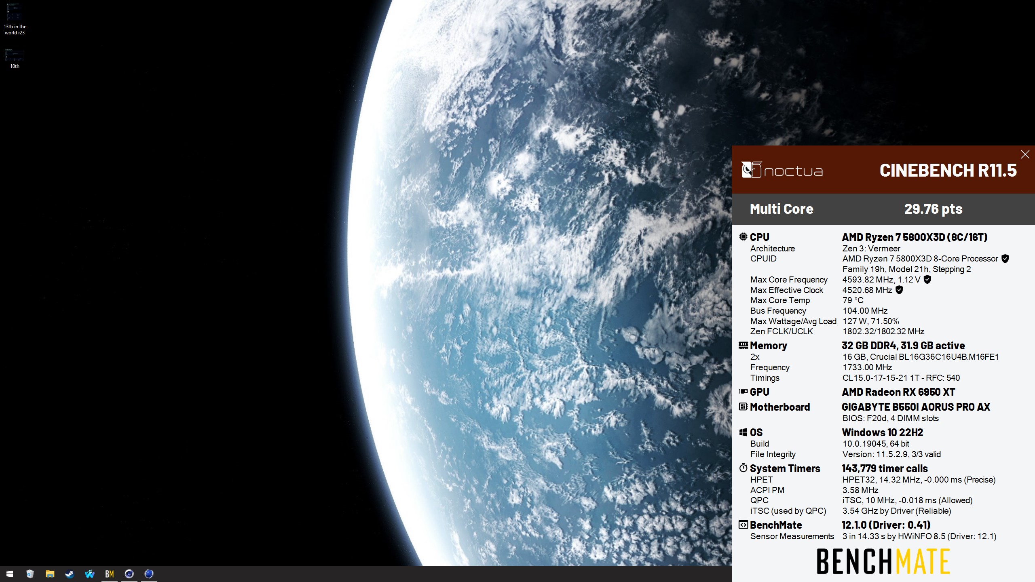Click the Memory module section icon
The image size is (1035, 582).
click(x=743, y=345)
